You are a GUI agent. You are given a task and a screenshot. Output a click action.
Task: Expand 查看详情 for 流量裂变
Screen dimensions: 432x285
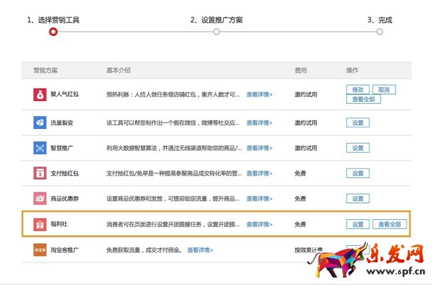point(259,123)
